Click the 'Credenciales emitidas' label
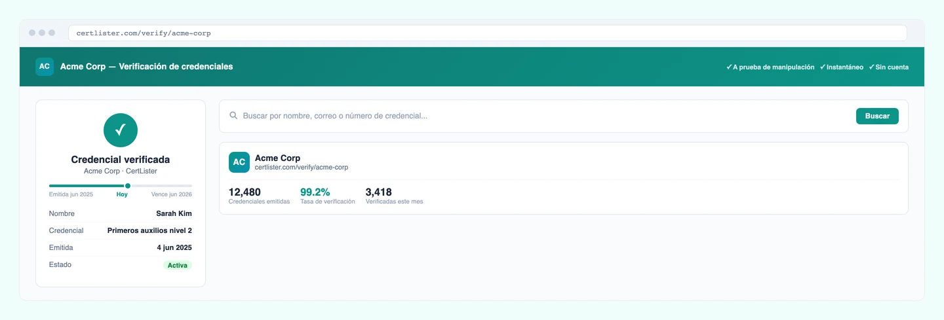The image size is (944, 320). (259, 202)
